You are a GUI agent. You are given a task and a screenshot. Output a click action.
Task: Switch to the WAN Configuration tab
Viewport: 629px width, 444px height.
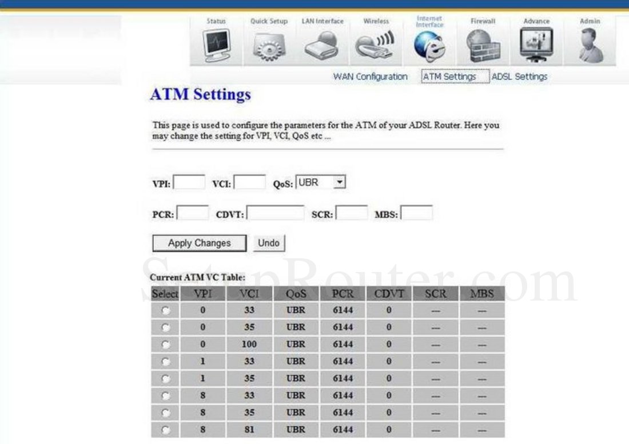point(371,76)
